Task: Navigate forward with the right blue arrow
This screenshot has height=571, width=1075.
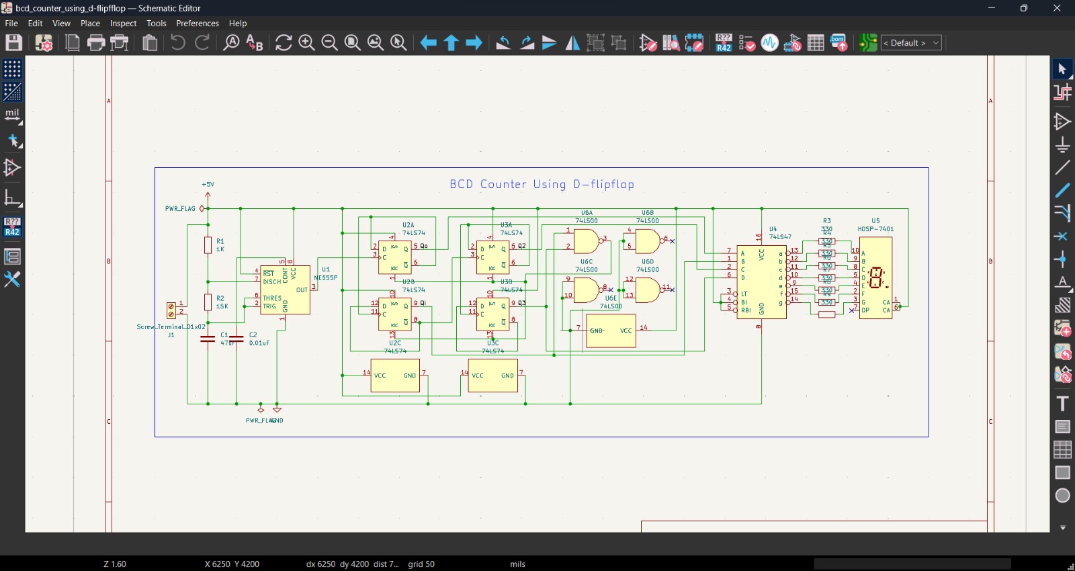Action: click(474, 43)
